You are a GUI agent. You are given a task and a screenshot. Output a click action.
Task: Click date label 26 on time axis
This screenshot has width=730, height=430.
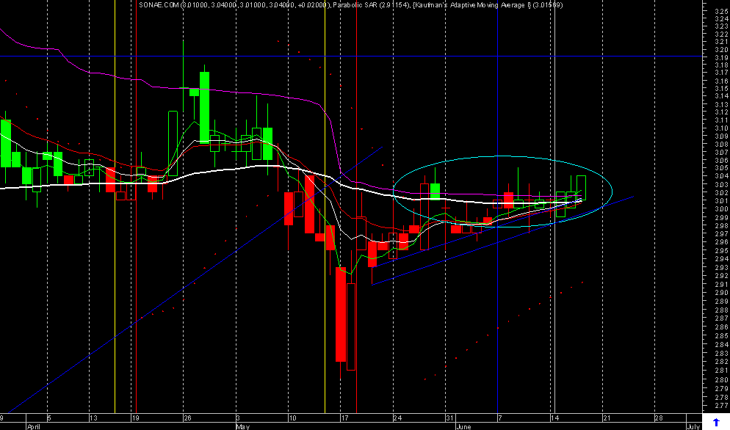[187, 418]
